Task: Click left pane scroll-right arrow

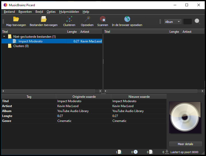Action: [x=100, y=91]
